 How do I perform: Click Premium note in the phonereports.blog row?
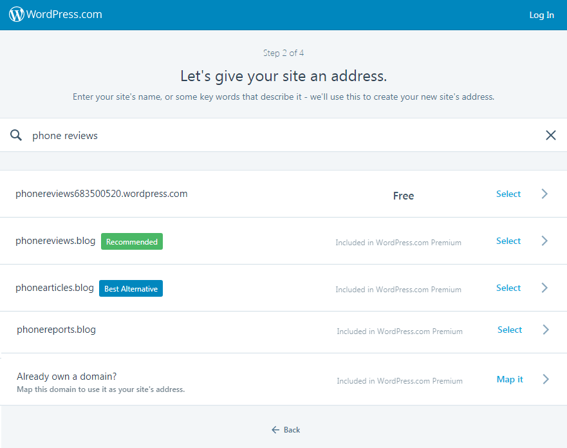(x=400, y=331)
